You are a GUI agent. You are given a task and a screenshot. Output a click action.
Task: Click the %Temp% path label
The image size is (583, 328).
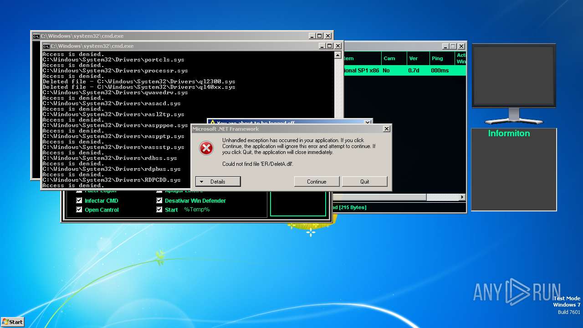click(x=197, y=210)
